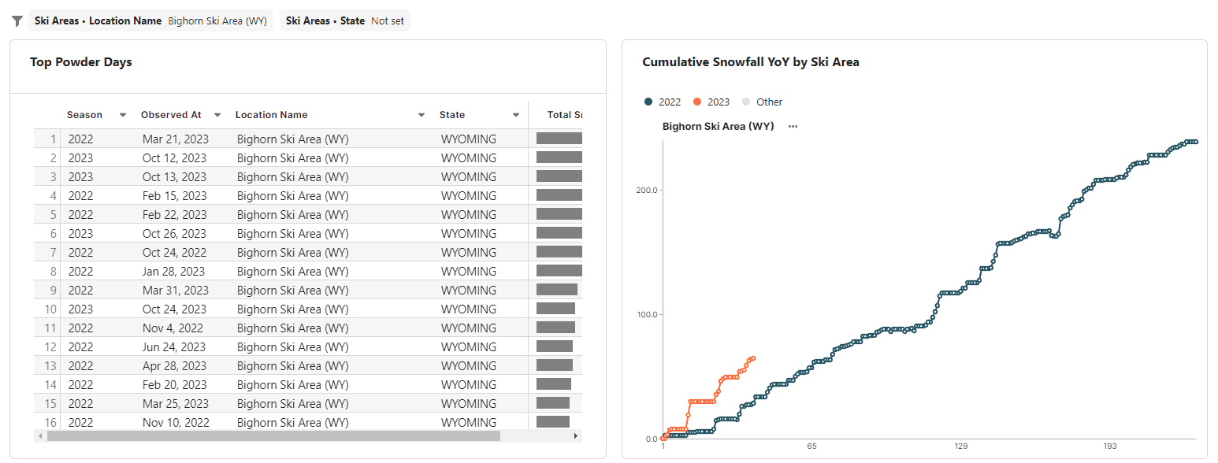Open the Ski Areas State filter chip
Screen dimensions: 1218x463
pyautogui.click(x=344, y=21)
